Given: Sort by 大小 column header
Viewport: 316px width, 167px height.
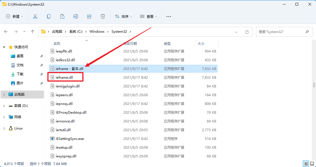Looking at the screenshot, I should [201, 44].
